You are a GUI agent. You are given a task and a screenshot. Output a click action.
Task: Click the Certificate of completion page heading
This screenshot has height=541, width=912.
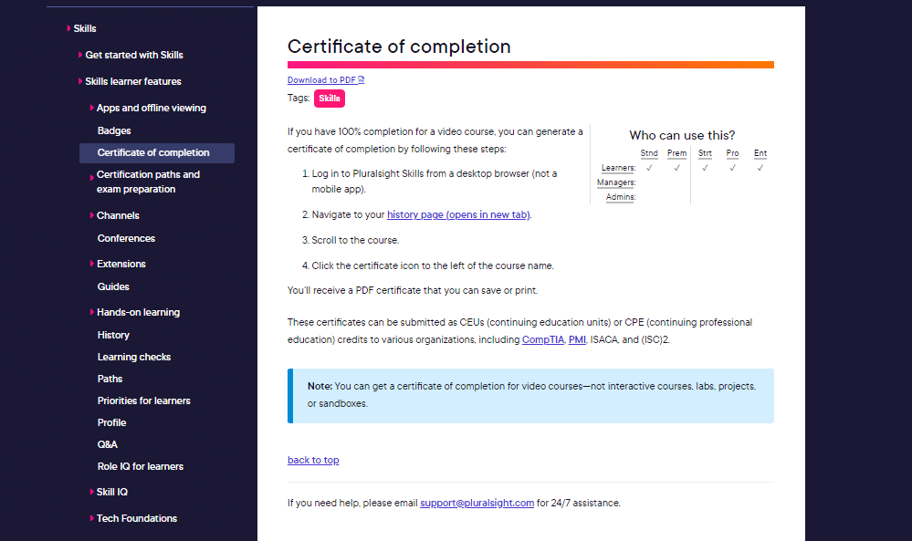tap(399, 47)
